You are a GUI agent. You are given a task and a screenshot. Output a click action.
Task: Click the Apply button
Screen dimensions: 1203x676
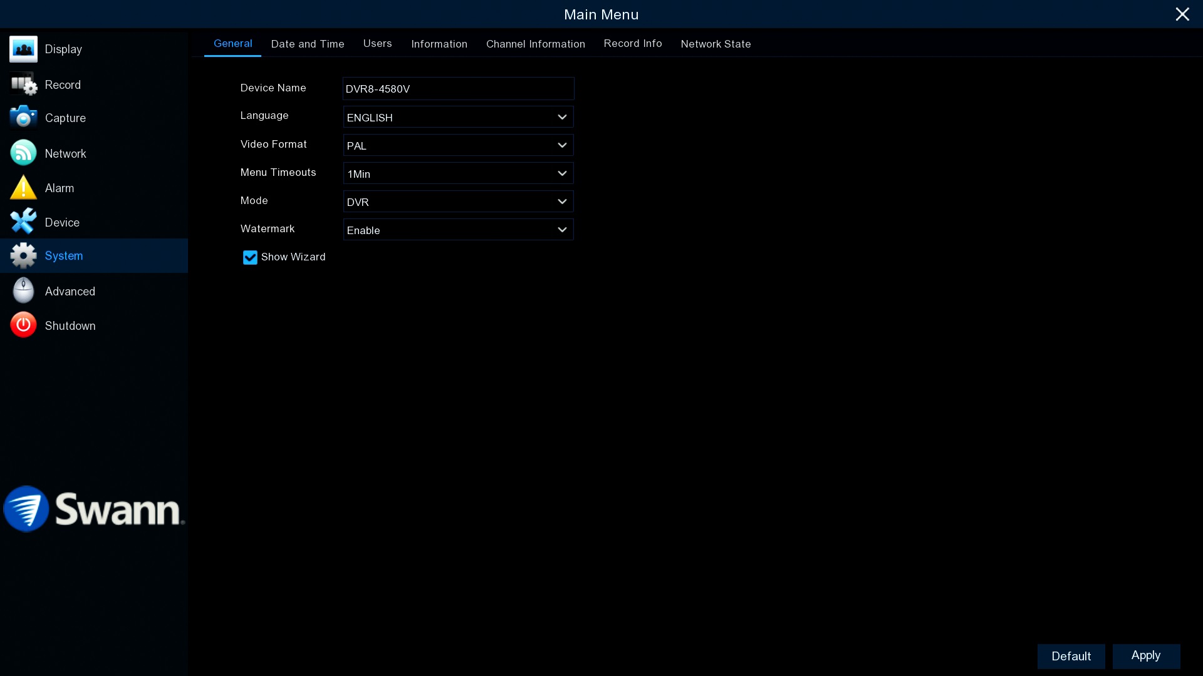coord(1145,655)
